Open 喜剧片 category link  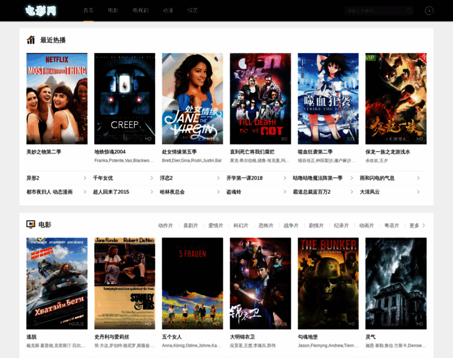[x=191, y=226]
